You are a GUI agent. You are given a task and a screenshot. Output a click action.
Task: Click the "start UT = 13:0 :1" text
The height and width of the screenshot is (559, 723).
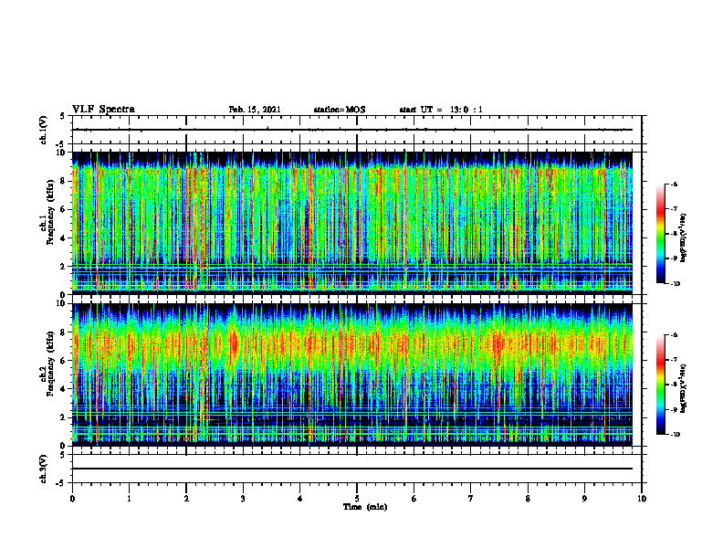tap(441, 110)
